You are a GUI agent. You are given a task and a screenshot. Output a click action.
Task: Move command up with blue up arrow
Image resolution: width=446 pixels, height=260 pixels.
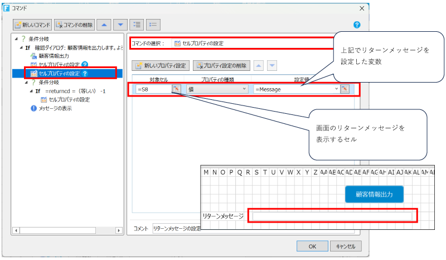[104, 25]
